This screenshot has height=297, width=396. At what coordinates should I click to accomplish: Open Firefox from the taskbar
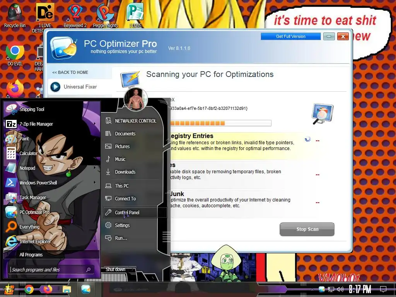tap(48, 289)
